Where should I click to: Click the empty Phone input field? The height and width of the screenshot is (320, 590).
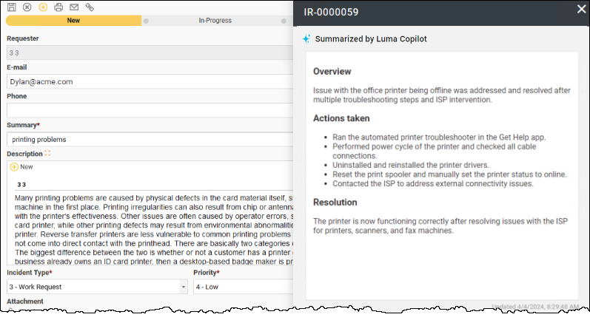pyautogui.click(x=148, y=110)
